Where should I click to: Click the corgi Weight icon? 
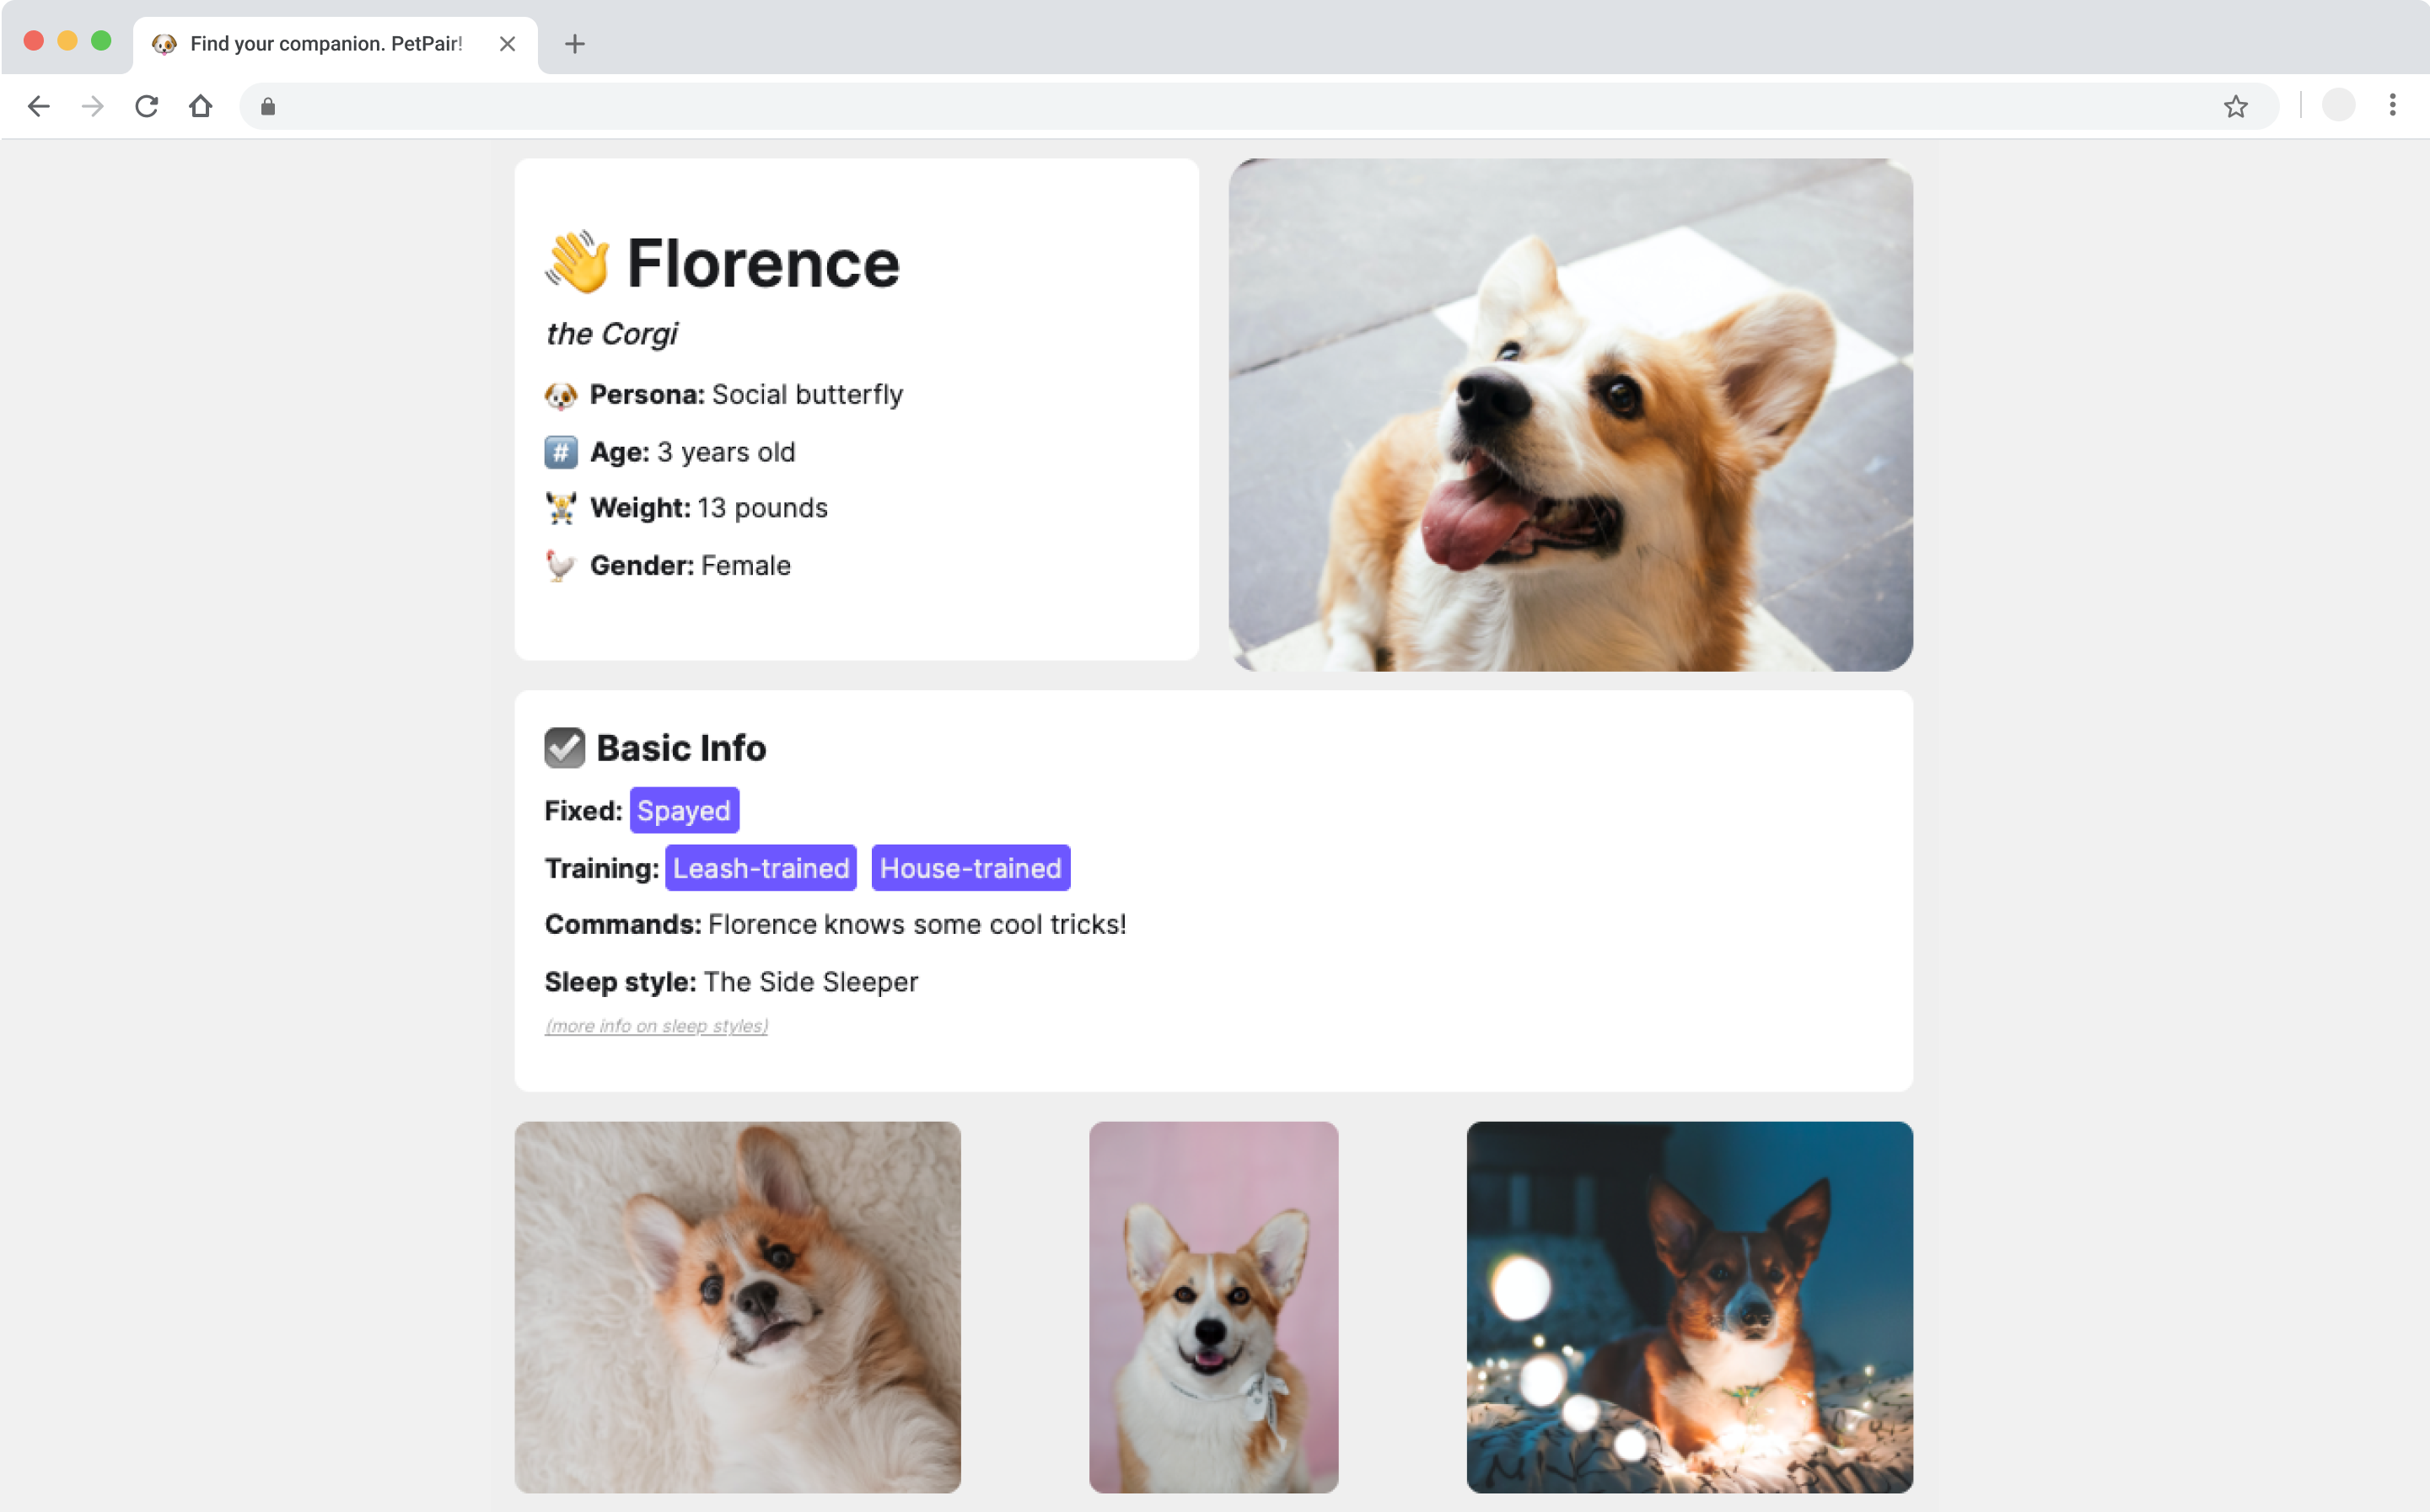point(560,508)
